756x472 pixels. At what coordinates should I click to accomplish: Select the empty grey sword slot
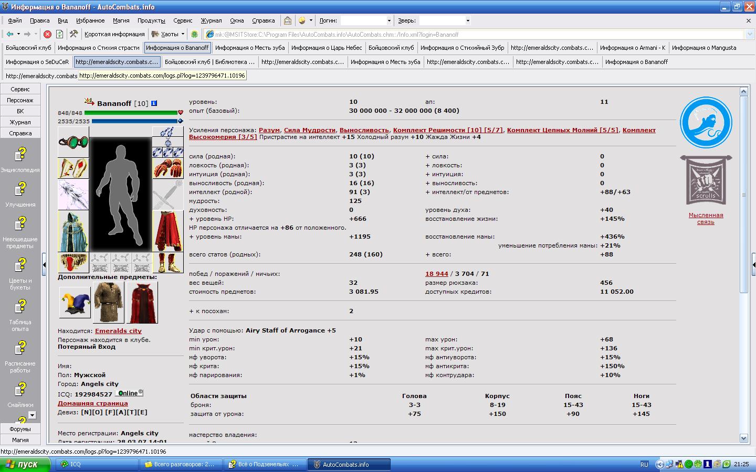[x=168, y=195]
